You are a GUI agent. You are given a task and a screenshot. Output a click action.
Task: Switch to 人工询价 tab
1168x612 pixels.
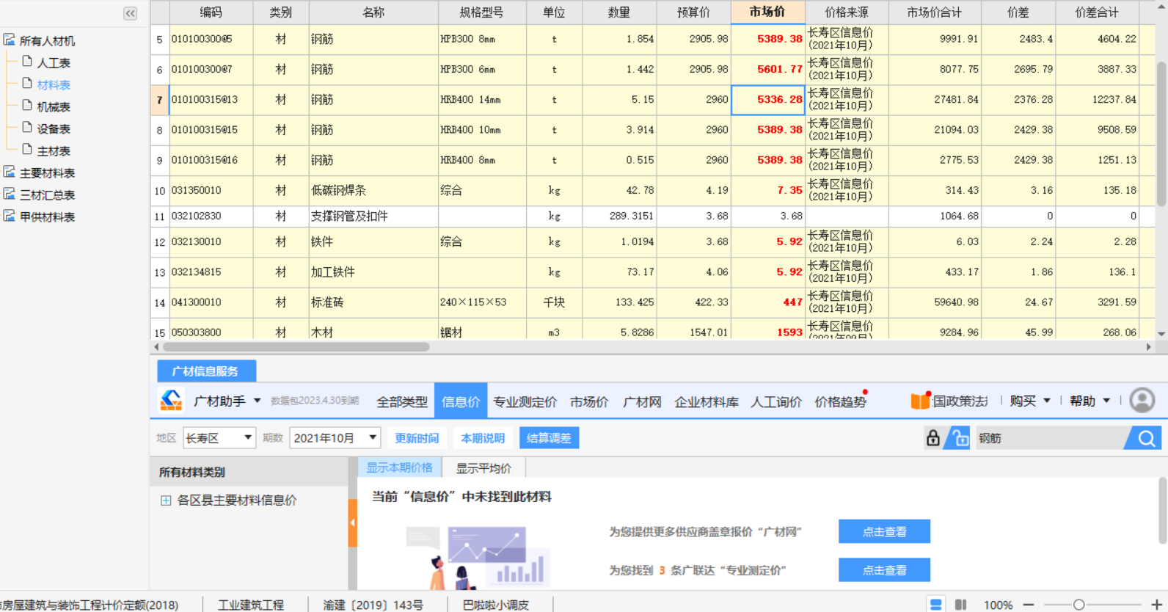(776, 401)
